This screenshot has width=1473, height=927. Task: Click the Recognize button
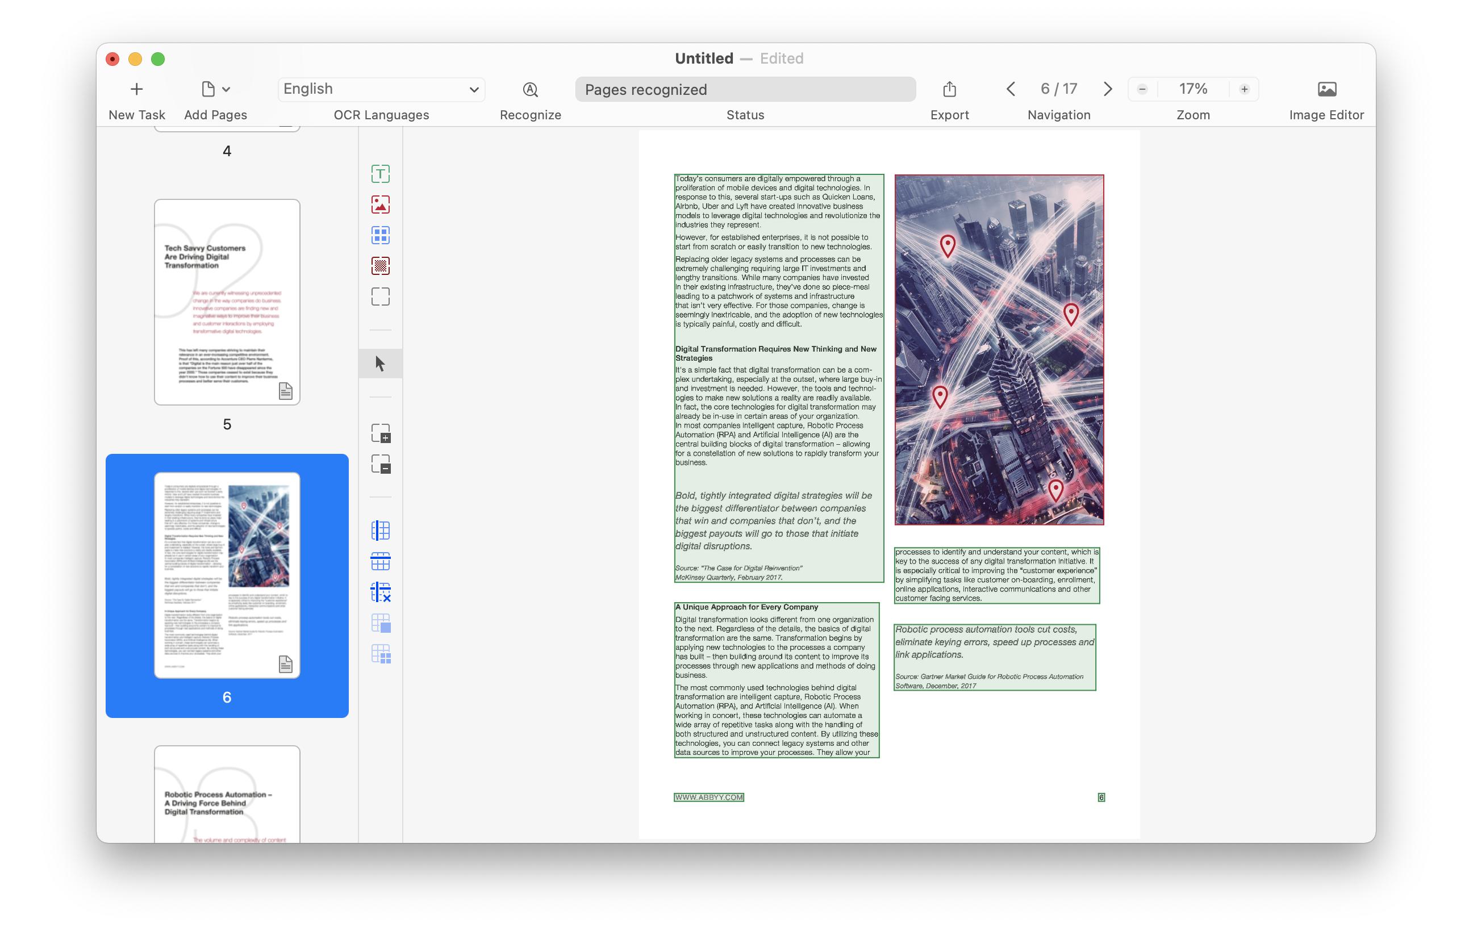[530, 89]
